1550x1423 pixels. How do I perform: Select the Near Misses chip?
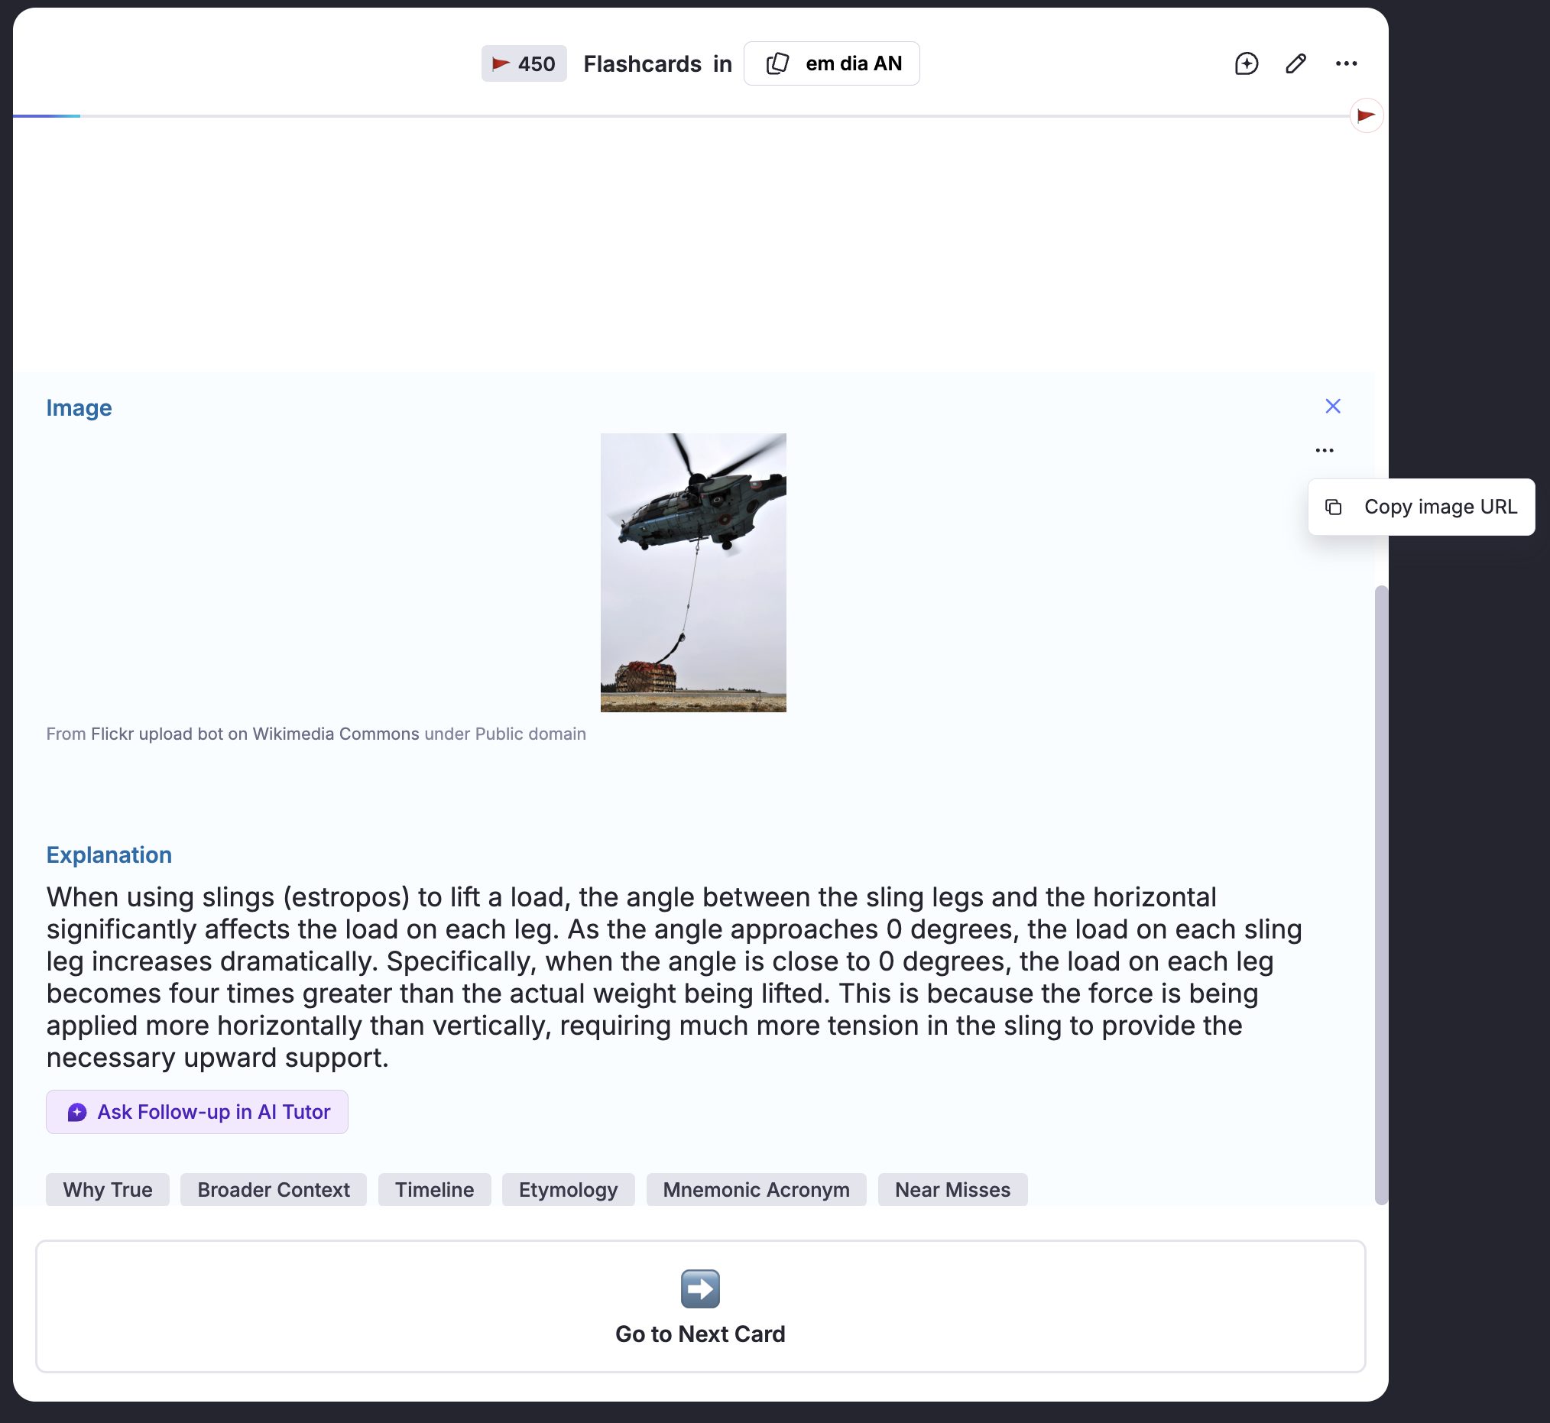coord(952,1190)
